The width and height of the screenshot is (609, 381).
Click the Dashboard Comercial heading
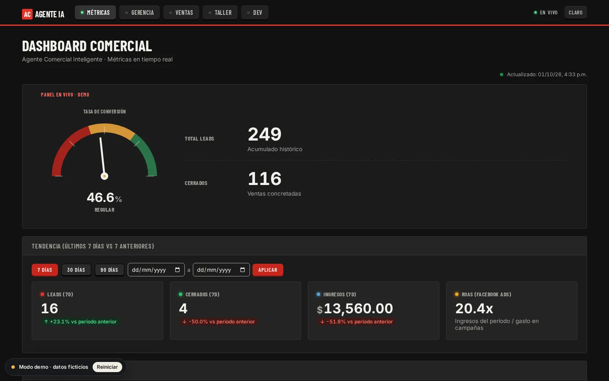click(87, 46)
